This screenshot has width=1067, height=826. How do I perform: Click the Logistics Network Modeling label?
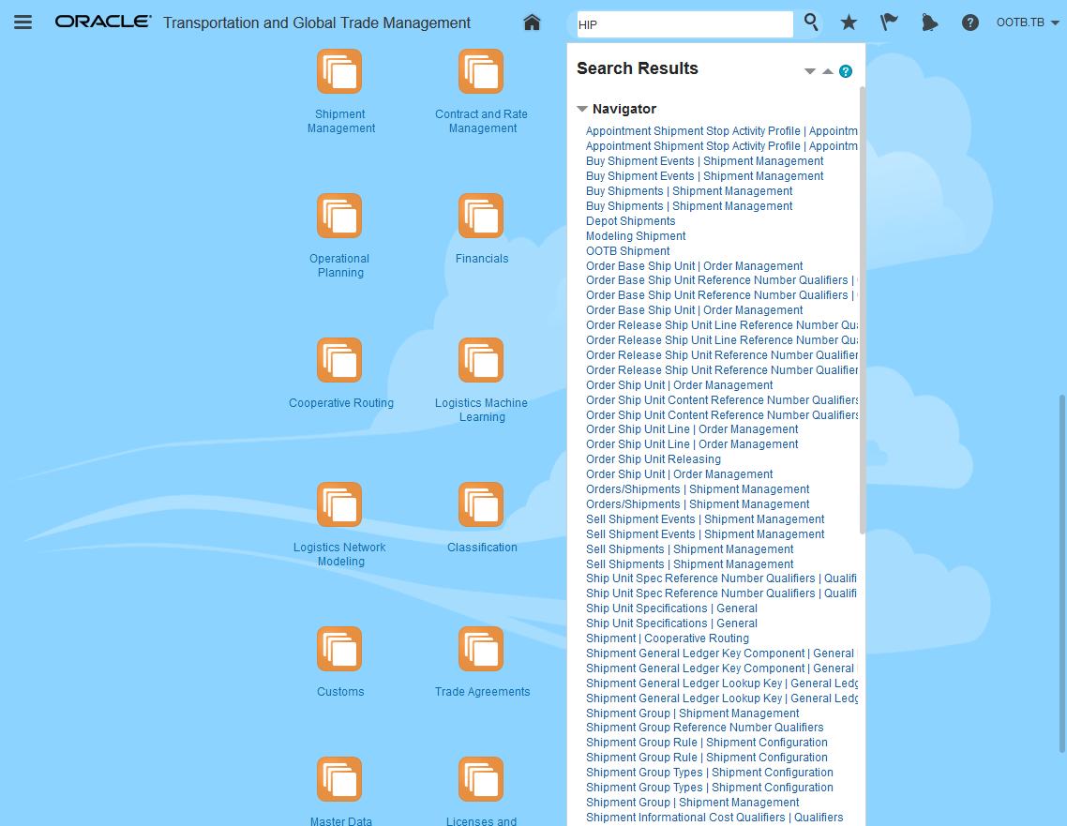[339, 554]
